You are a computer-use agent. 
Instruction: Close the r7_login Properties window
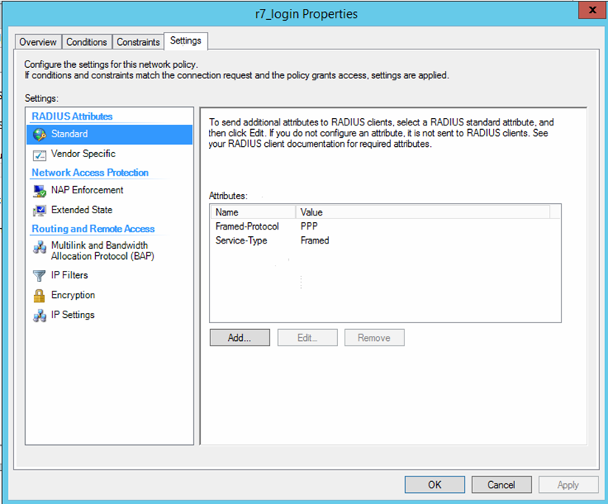[587, 11]
